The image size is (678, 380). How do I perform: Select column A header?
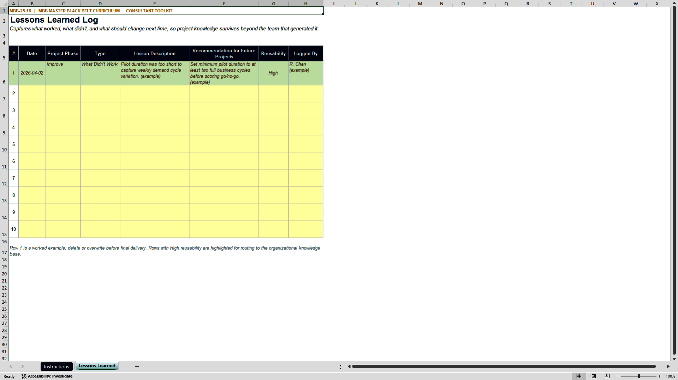click(x=13, y=4)
